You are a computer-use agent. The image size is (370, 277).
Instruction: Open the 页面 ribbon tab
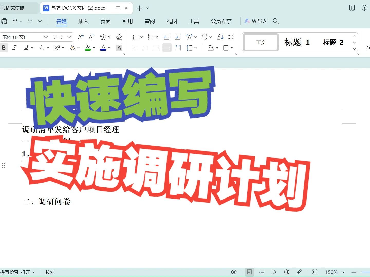click(105, 21)
